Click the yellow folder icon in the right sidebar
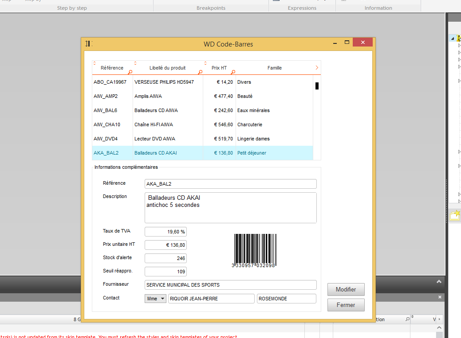Image resolution: width=461 pixels, height=338 pixels. click(x=454, y=215)
